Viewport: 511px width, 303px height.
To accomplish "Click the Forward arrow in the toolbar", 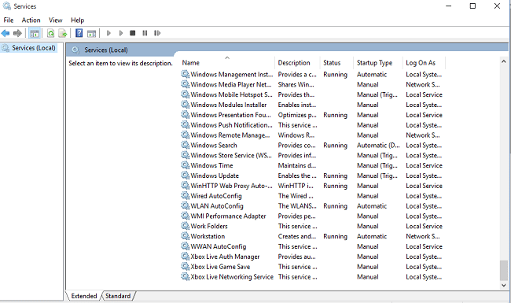I will (17, 33).
